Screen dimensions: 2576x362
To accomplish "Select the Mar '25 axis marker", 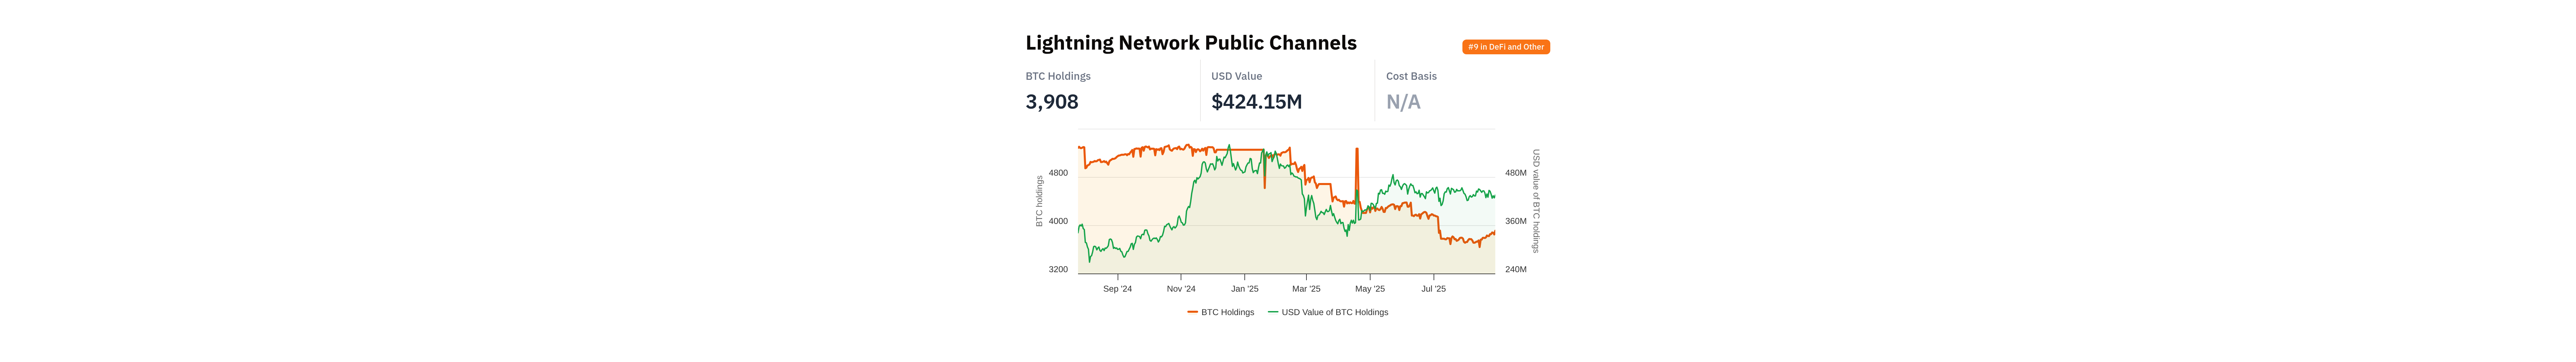I will 1306,289.
